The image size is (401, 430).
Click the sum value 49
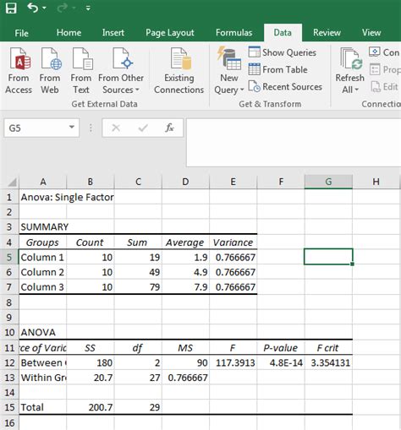point(138,272)
